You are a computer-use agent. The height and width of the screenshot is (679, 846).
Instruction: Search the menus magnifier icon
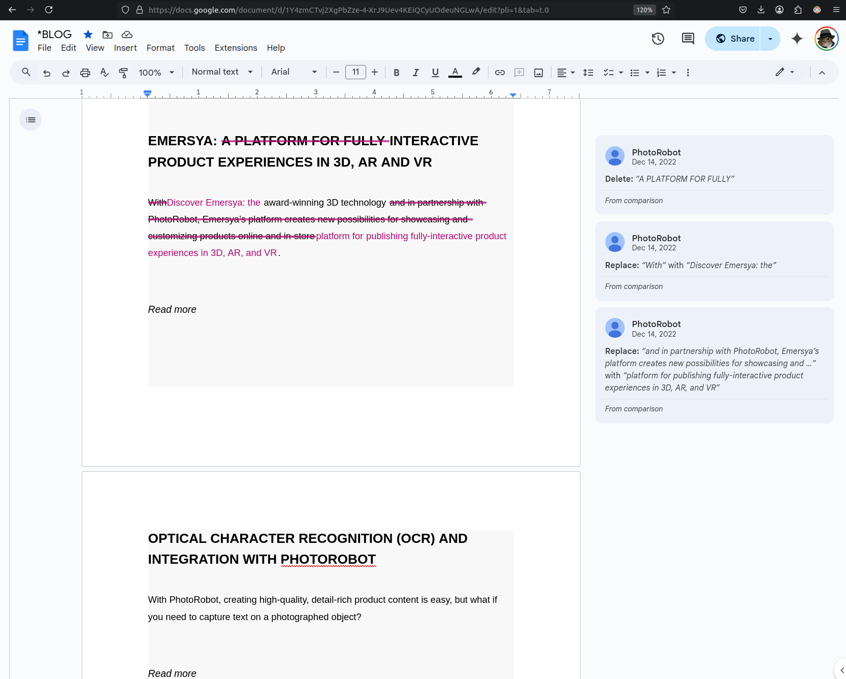coord(26,72)
